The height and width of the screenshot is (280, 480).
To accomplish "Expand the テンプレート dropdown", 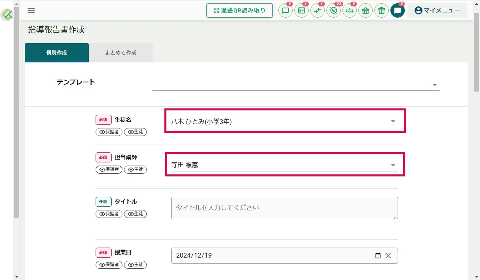I will click(x=296, y=85).
